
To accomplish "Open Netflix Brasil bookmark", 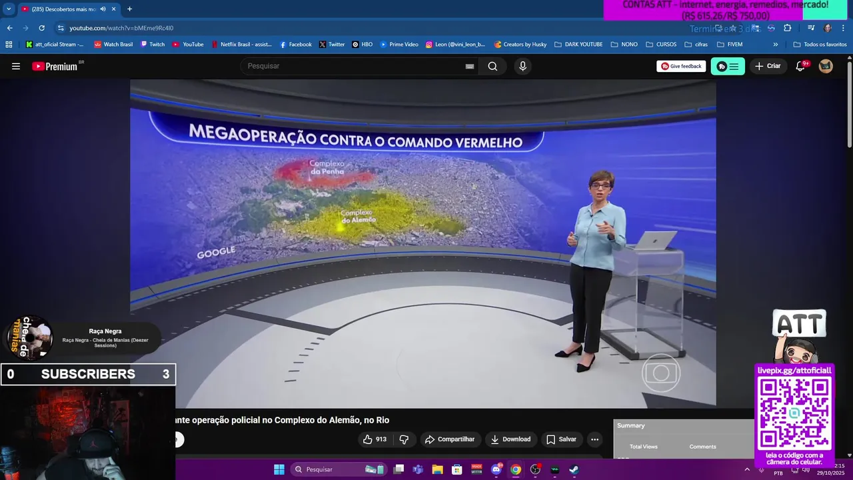I will [x=241, y=45].
